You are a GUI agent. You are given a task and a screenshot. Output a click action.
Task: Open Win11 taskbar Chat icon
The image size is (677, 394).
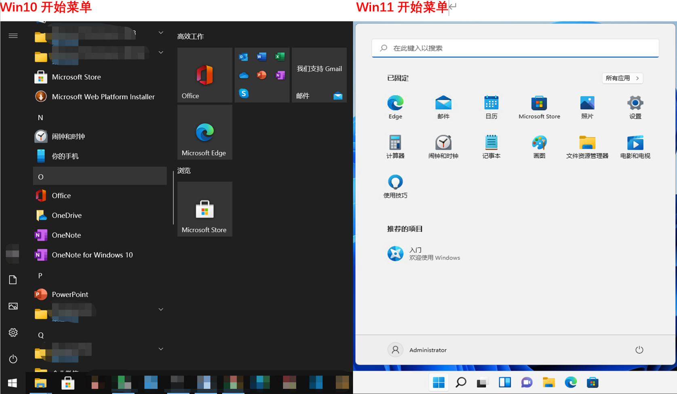527,382
